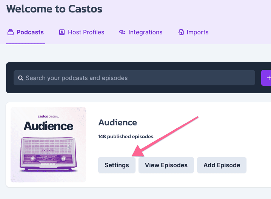Go to the Integrations tab
This screenshot has width=271, height=199.
tap(145, 32)
